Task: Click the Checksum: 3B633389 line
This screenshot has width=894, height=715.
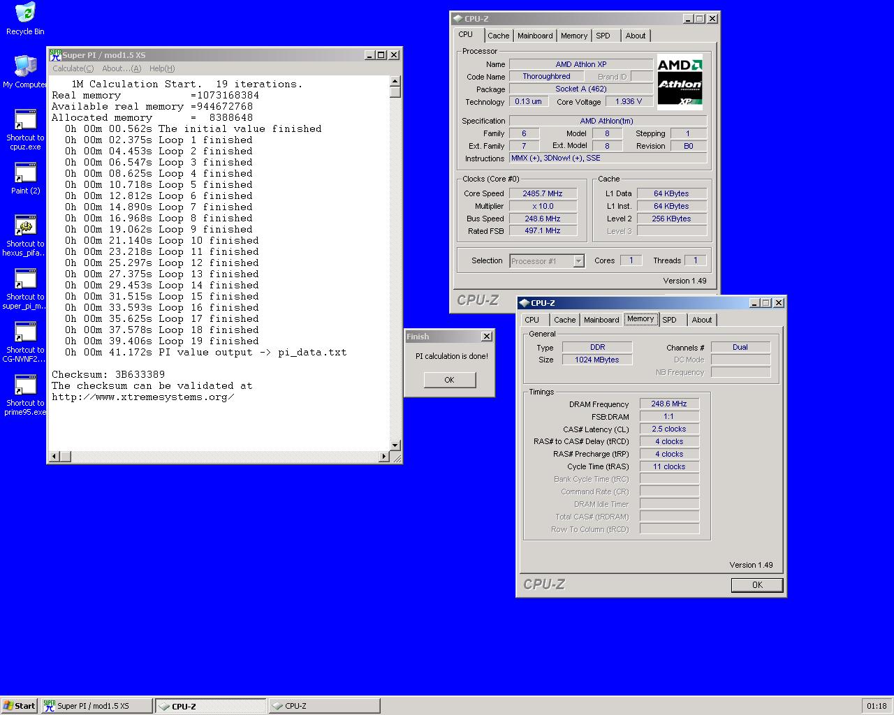Action: click(x=108, y=374)
